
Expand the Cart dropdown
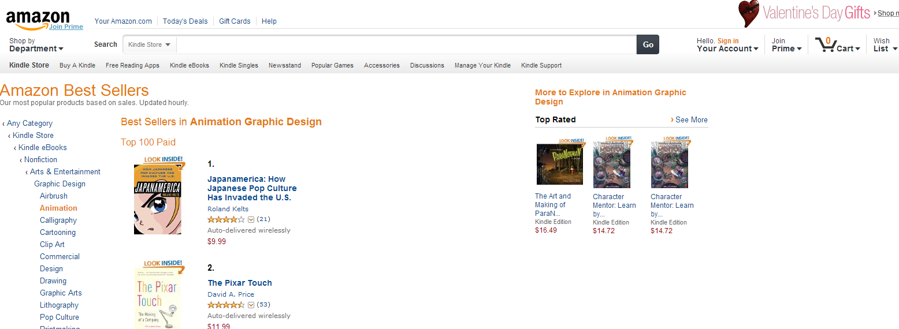(848, 49)
